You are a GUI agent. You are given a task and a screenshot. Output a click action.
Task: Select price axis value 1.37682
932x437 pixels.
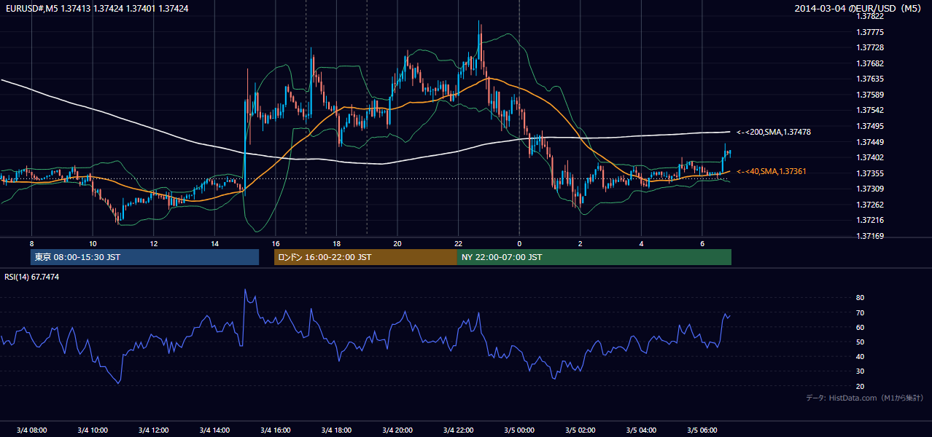click(x=871, y=63)
